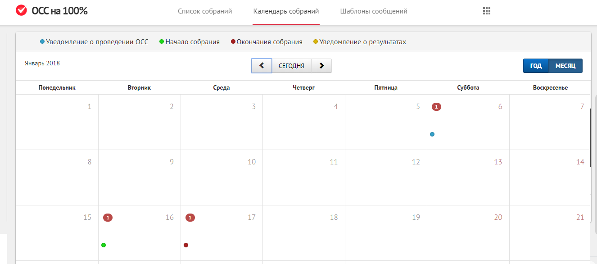Select day 7 on Sunday
The image size is (597, 264).
tap(582, 107)
